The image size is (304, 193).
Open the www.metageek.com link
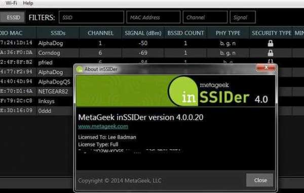pos(103,126)
